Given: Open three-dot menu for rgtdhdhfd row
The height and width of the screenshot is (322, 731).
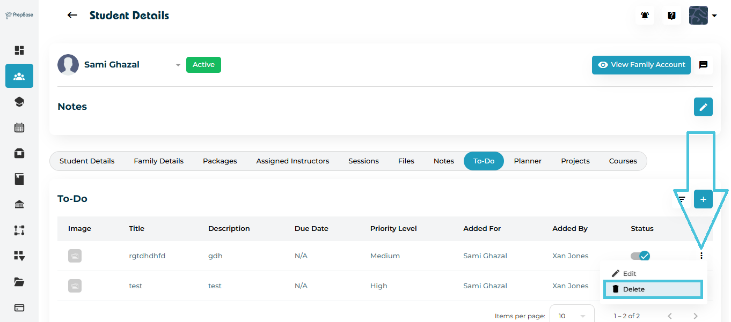Looking at the screenshot, I should tap(701, 256).
